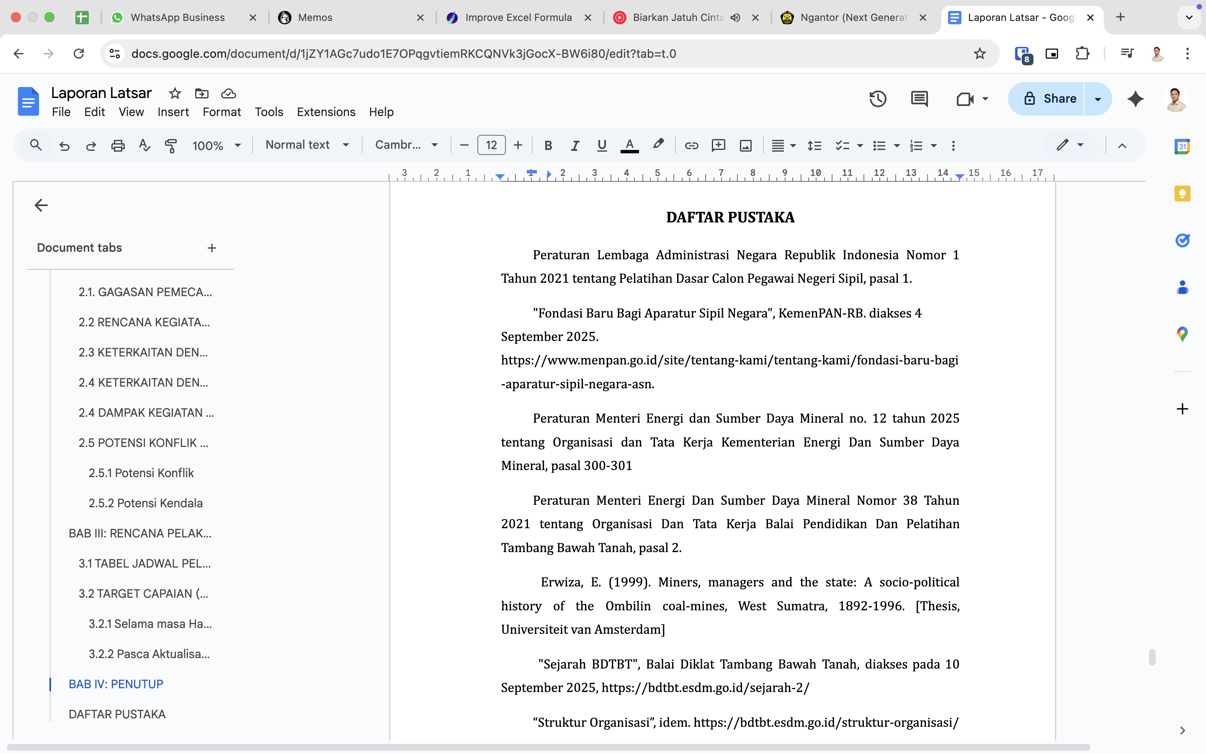Open version history clock icon
This screenshot has width=1206, height=754.
pyautogui.click(x=878, y=99)
